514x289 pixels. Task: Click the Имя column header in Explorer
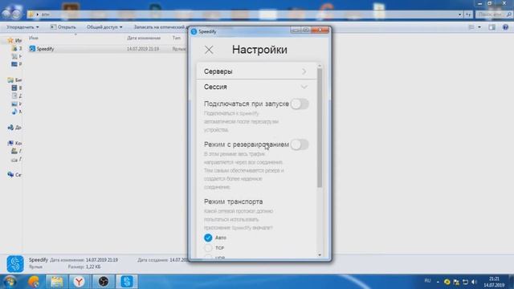34,38
